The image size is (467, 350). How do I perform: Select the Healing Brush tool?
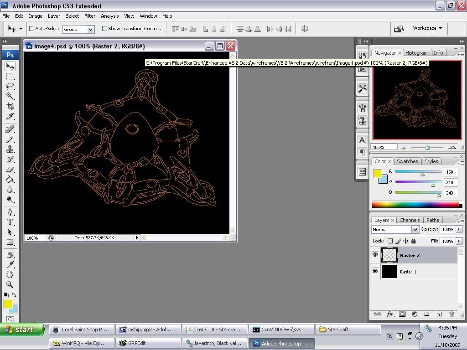[x=10, y=129]
